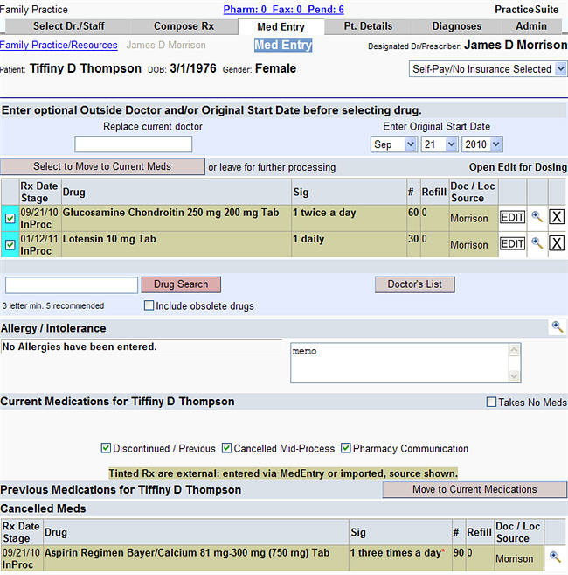Click Move to Current Medications button
The width and height of the screenshot is (568, 575).
(x=474, y=489)
